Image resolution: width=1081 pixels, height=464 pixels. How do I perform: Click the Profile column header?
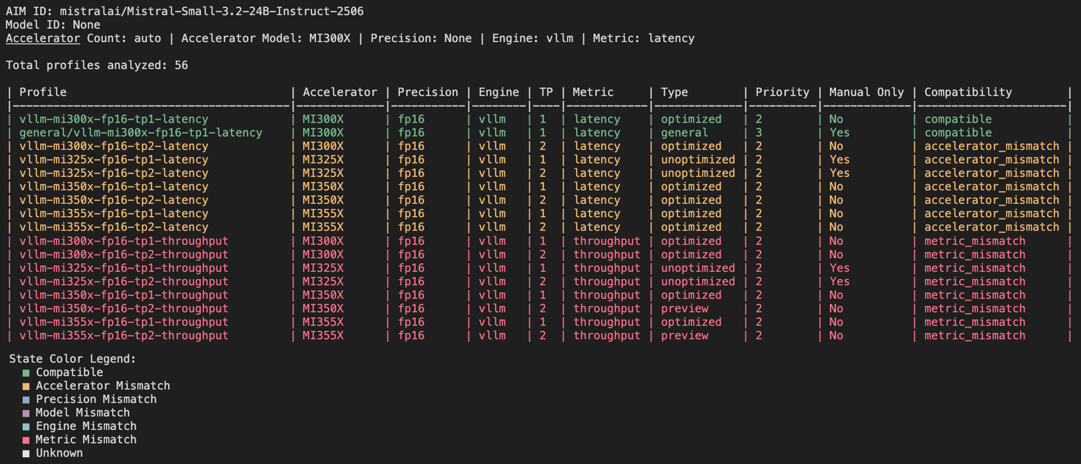pos(43,92)
